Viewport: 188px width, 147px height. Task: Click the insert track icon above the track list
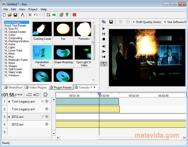[29, 95]
